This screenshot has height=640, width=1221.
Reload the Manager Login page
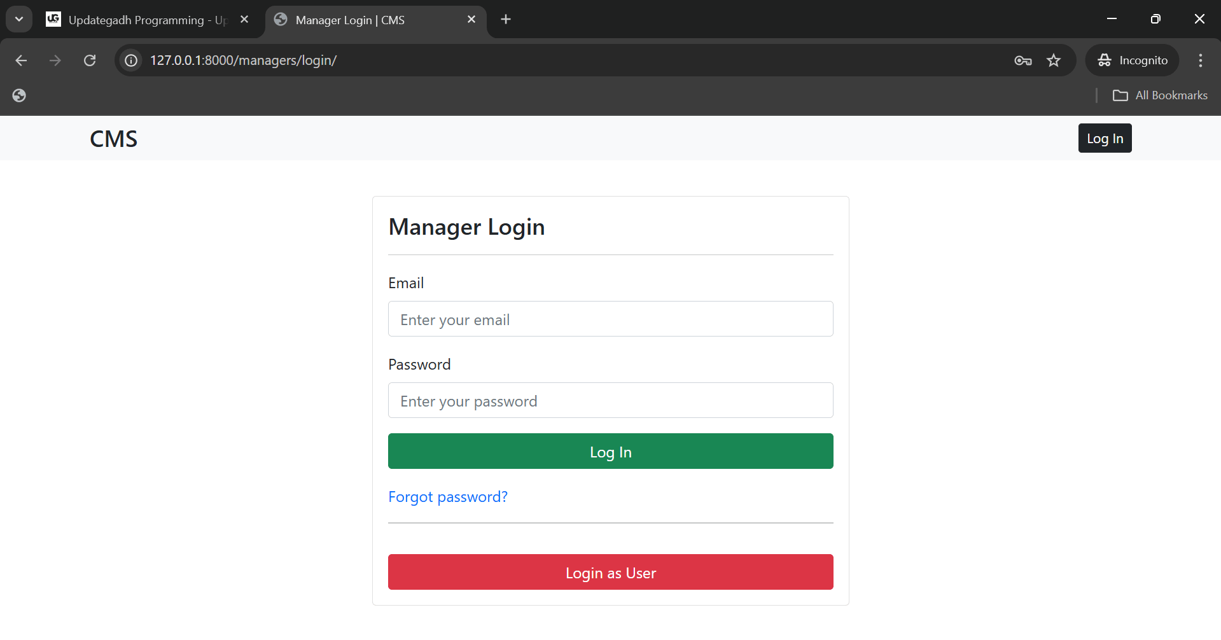coord(90,60)
